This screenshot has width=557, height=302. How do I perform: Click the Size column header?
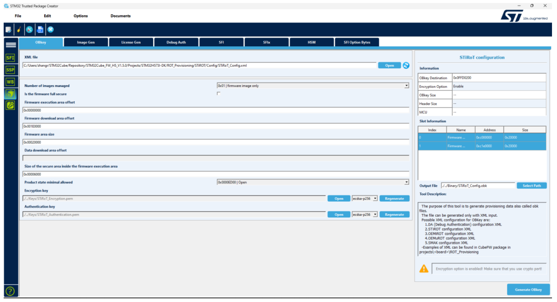pos(525,130)
